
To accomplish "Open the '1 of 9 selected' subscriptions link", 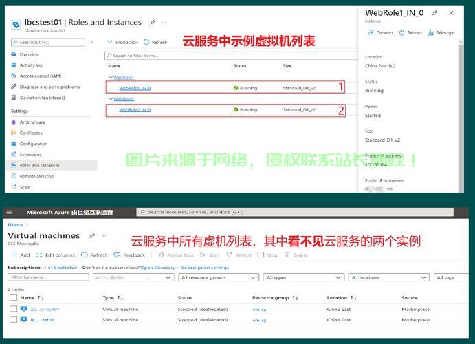I will pyautogui.click(x=60, y=268).
